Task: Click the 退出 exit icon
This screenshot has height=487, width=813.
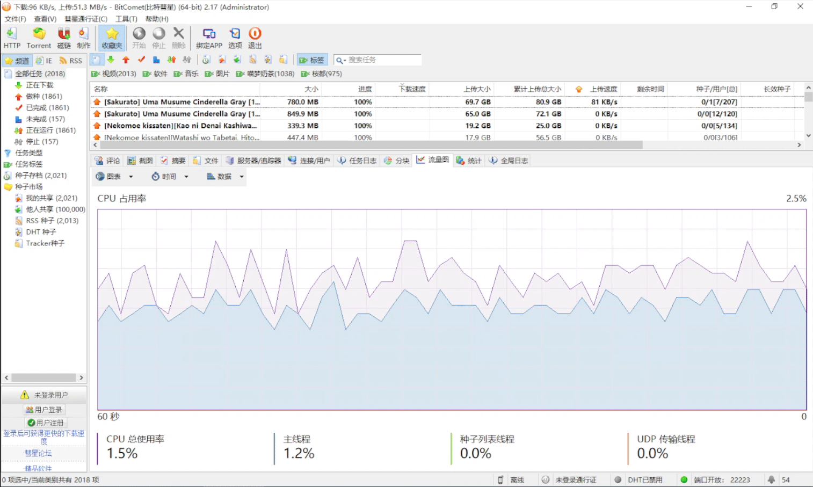Action: tap(255, 38)
